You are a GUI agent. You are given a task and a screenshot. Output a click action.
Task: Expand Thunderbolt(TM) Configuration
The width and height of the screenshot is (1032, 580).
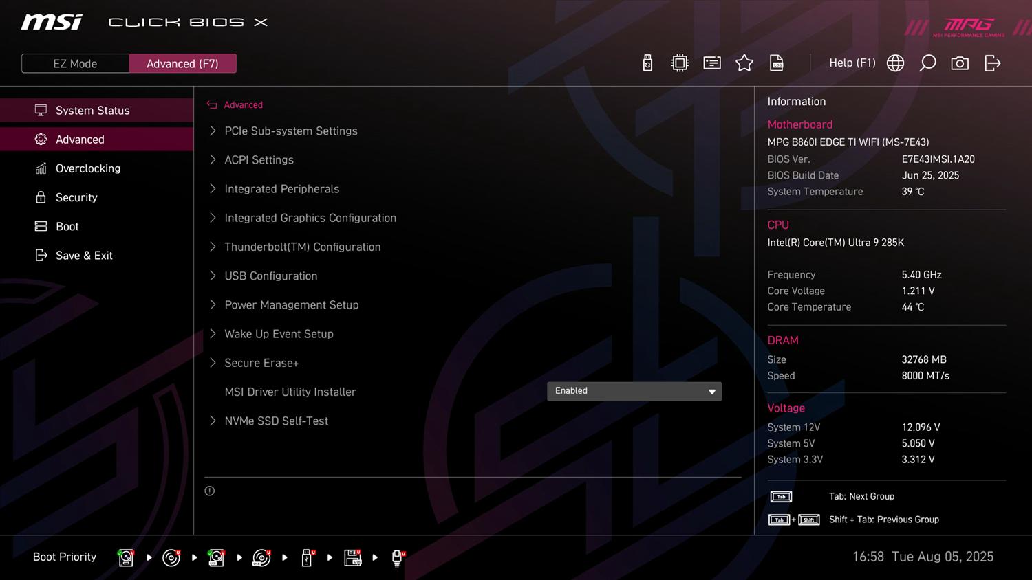pyautogui.click(x=302, y=247)
